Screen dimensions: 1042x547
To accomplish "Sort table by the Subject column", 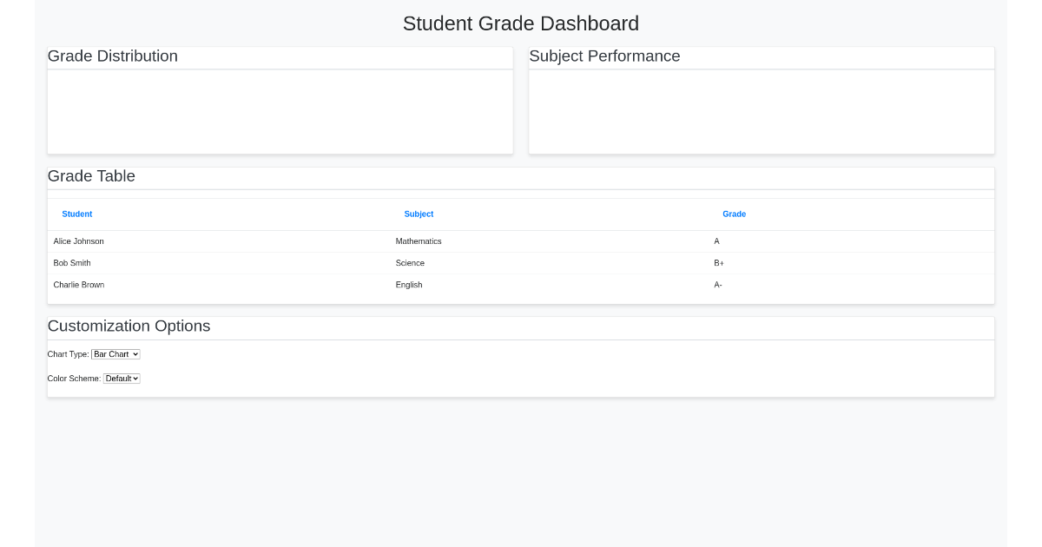I will click(x=419, y=214).
